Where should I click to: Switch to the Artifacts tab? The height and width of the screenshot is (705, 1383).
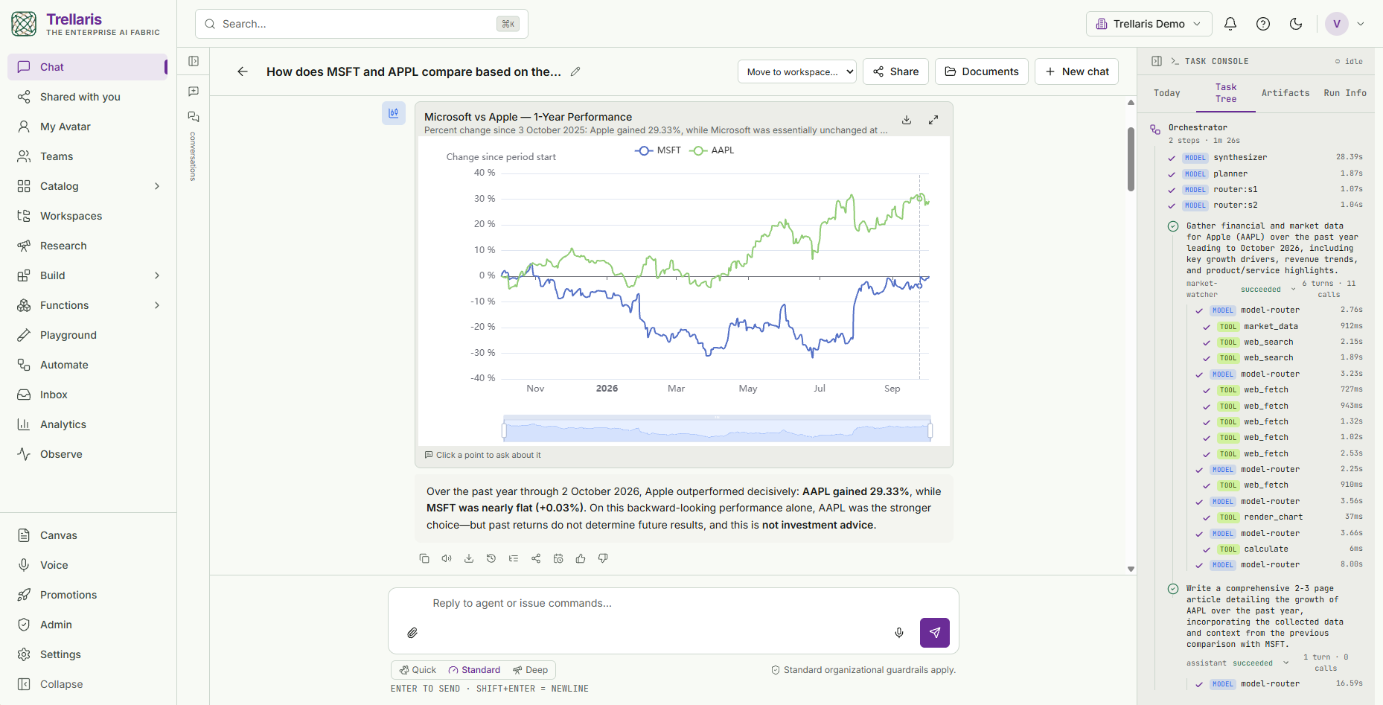(1285, 93)
